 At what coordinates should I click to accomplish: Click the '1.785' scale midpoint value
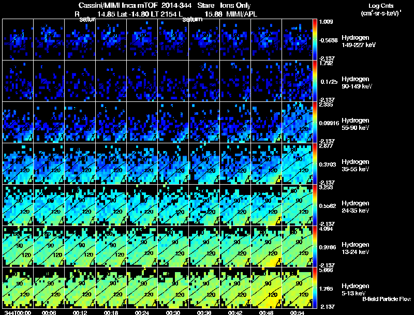pyautogui.click(x=326, y=289)
